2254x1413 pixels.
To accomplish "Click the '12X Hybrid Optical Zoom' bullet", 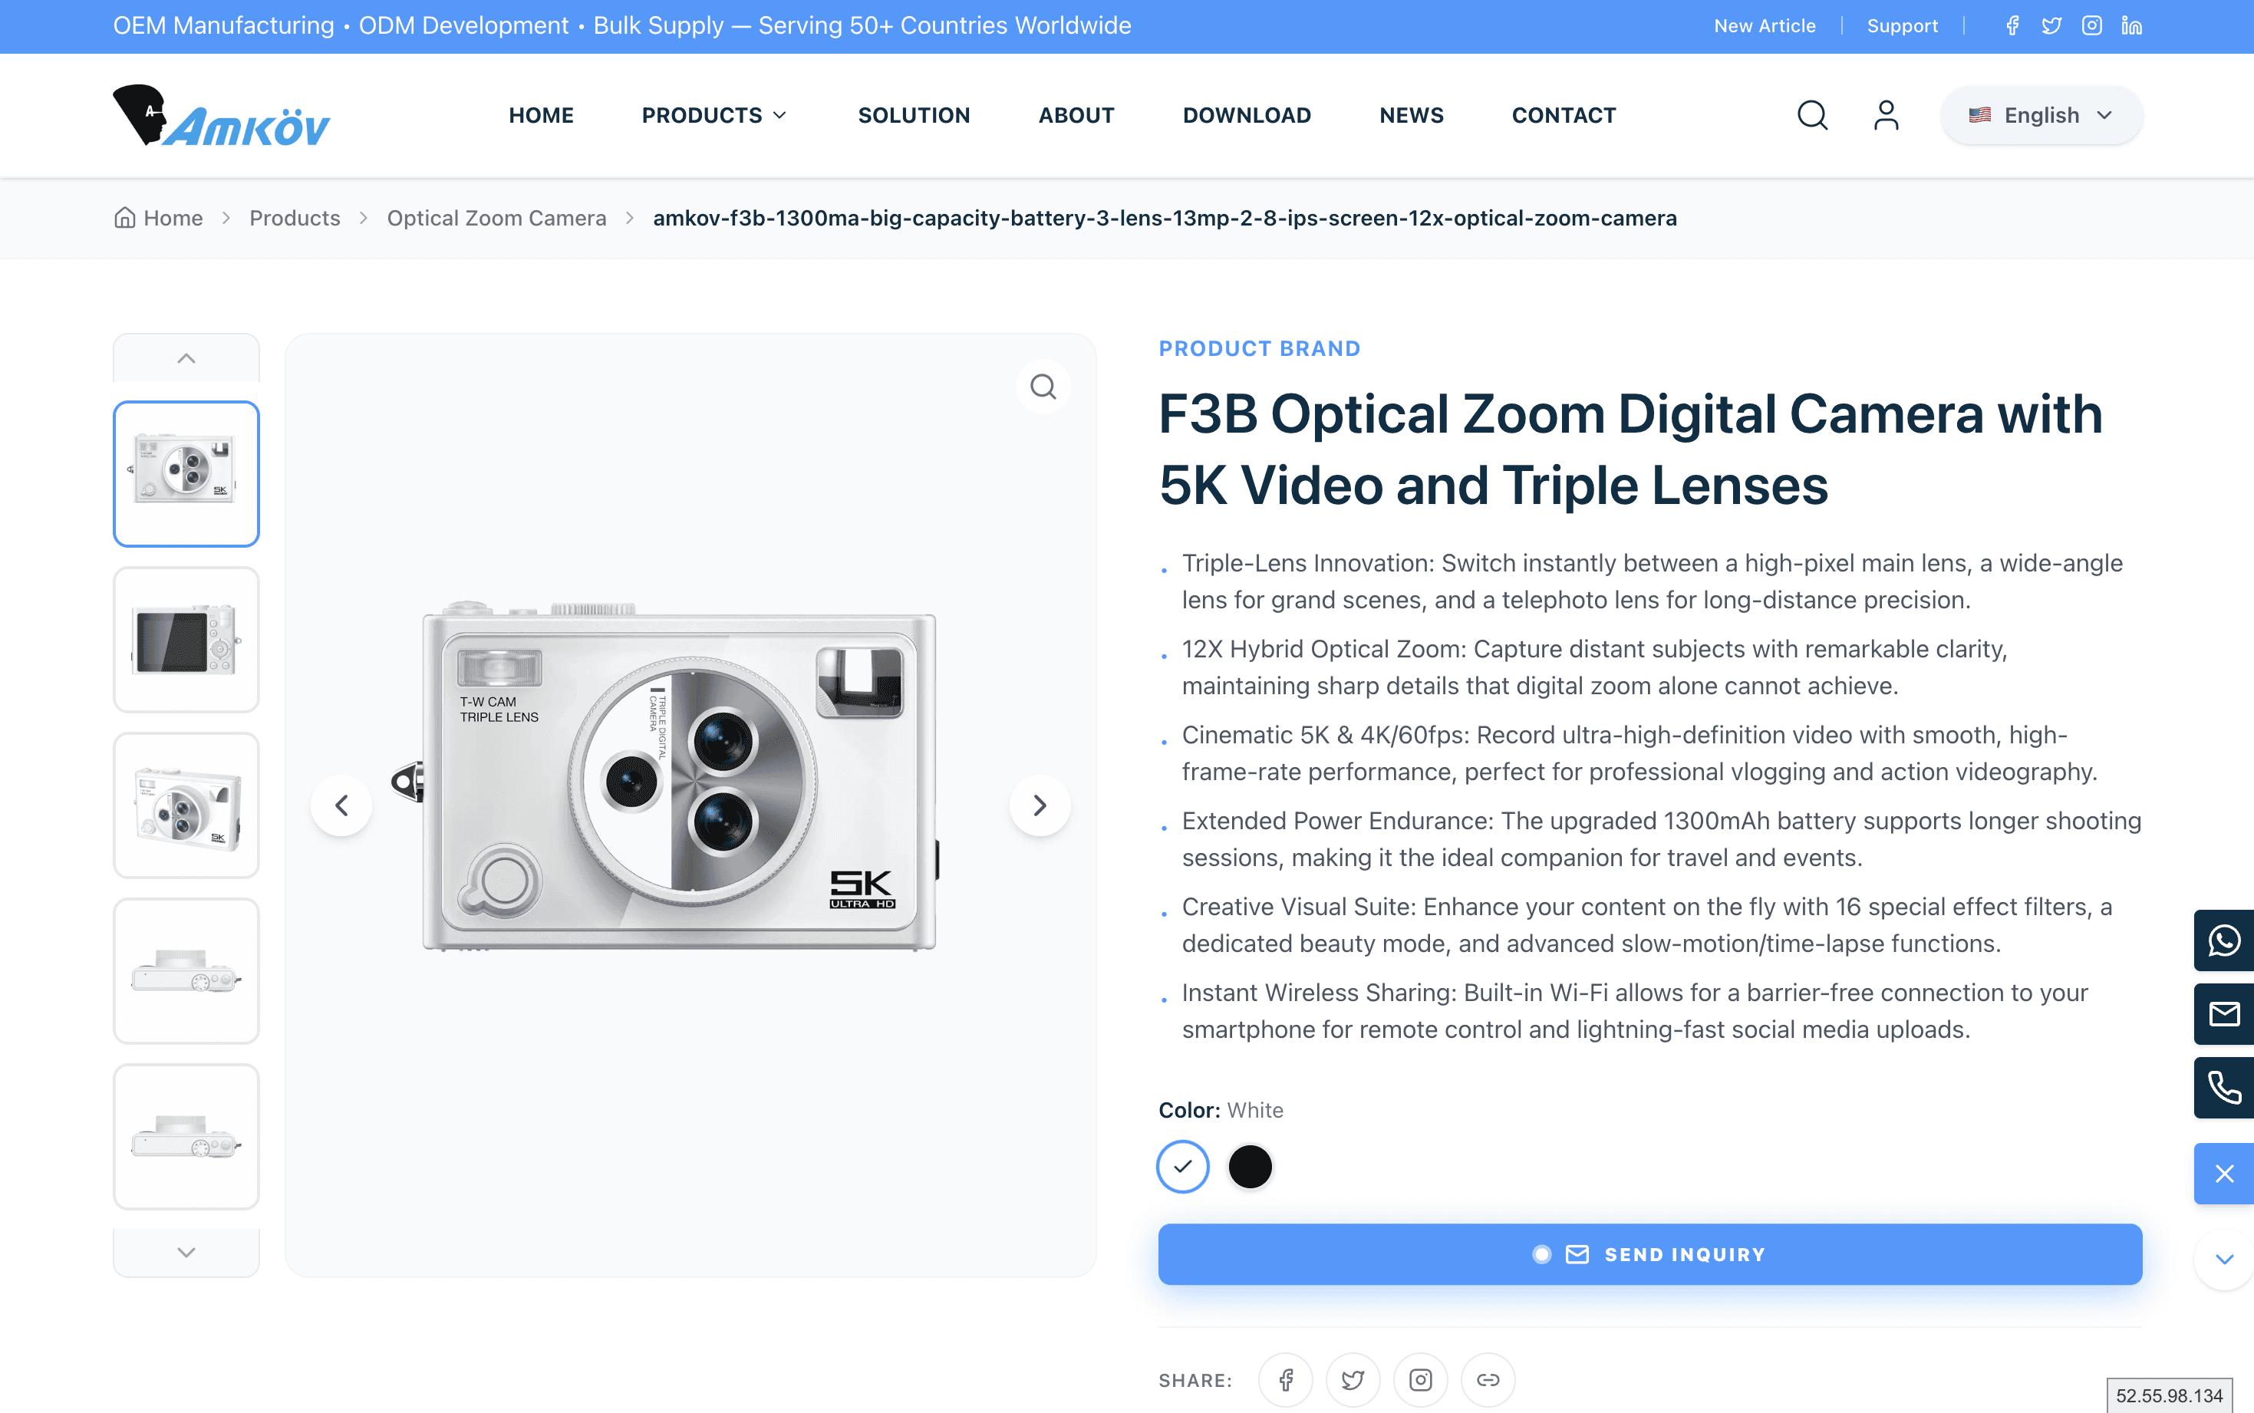I will click(1594, 667).
